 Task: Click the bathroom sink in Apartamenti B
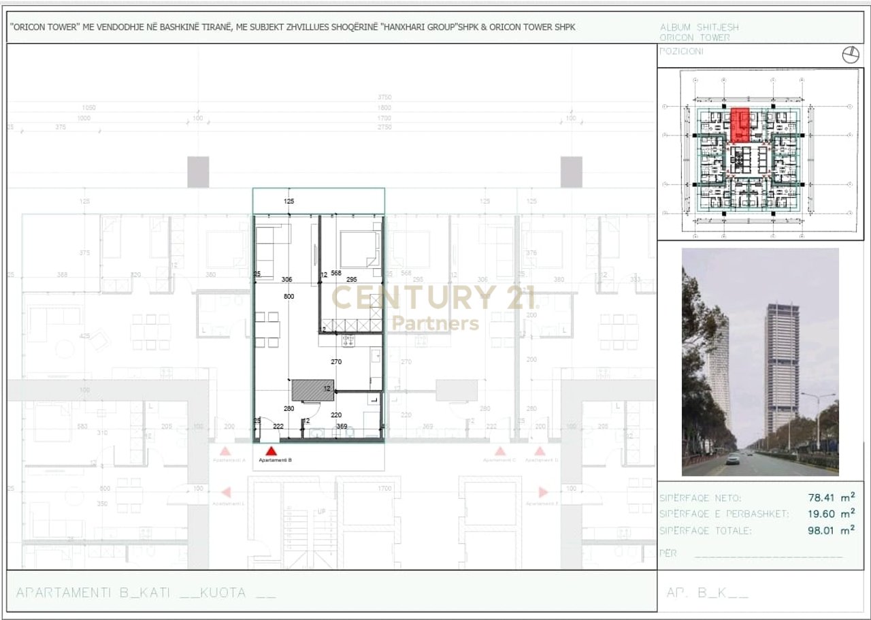click(x=317, y=431)
